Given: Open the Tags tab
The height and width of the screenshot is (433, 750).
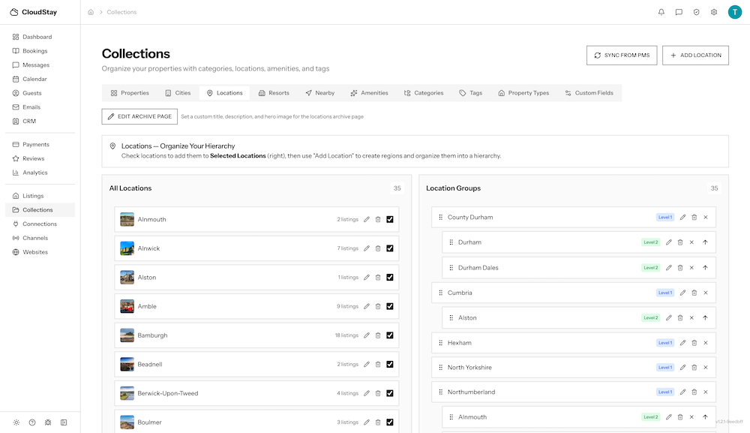Looking at the screenshot, I should 471,92.
